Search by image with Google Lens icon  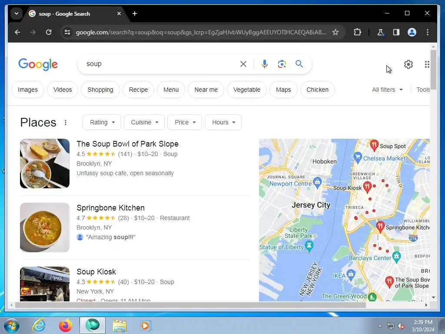coord(282,64)
